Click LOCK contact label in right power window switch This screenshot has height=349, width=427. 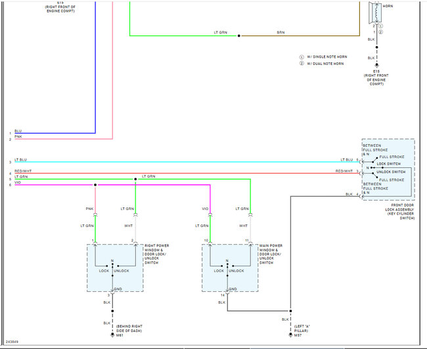coord(104,271)
